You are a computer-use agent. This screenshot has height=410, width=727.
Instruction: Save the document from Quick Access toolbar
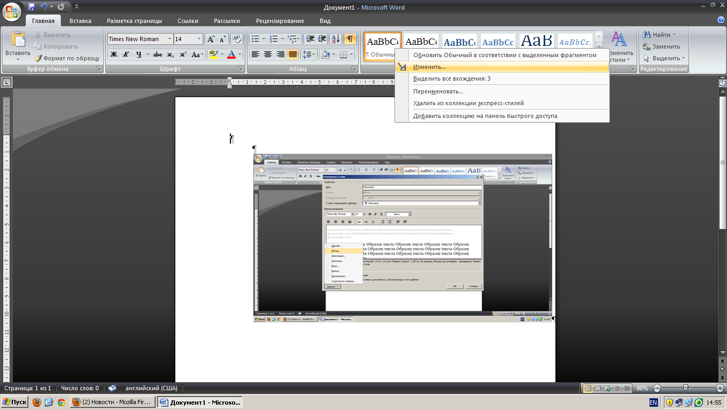32,7
